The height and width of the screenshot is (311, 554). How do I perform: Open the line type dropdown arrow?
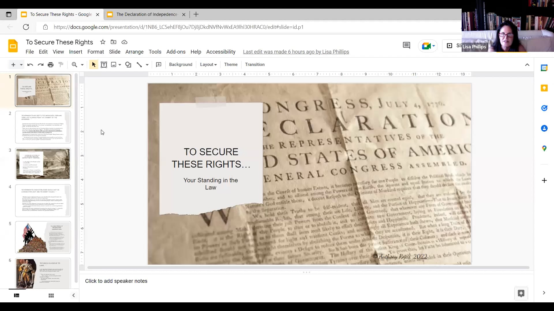(x=147, y=65)
